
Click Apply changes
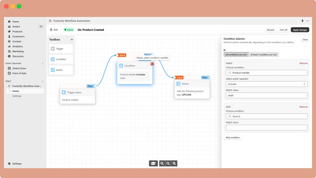pyautogui.click(x=300, y=30)
